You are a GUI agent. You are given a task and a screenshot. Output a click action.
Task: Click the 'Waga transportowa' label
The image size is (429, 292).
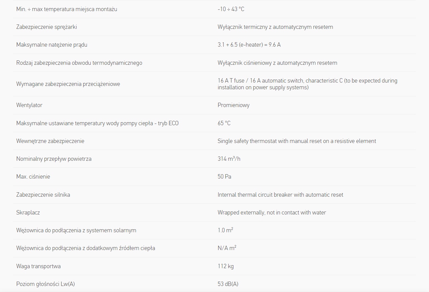pyautogui.click(x=38, y=266)
